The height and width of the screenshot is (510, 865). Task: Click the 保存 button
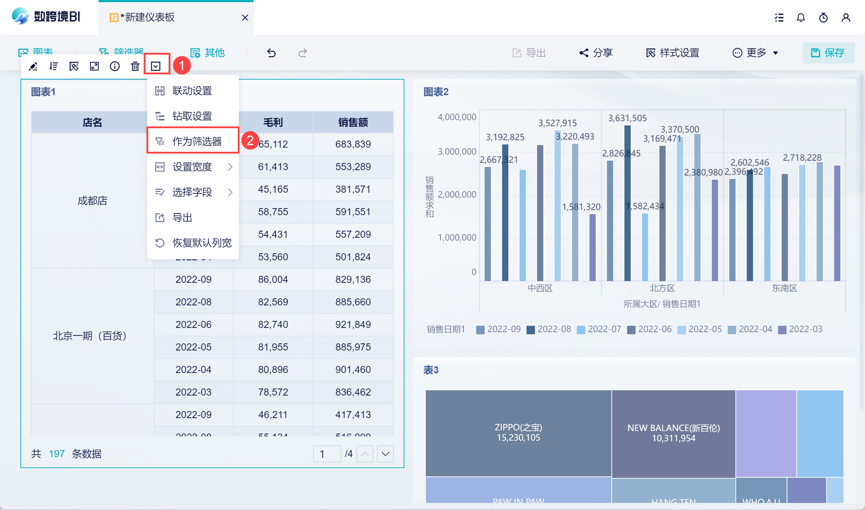pyautogui.click(x=829, y=53)
